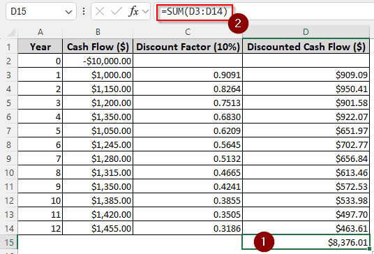This screenshot has width=374, height=254.
Task: Select the Year cell with value 12
Action: pos(40,228)
